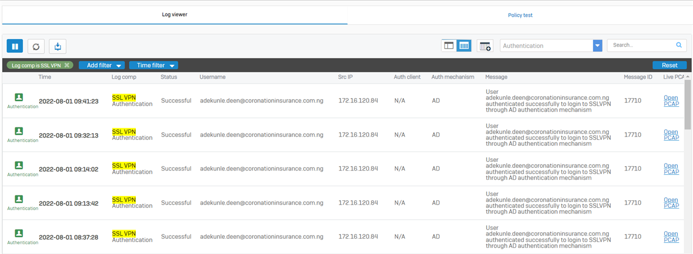Remove the 'Log comp is SSL VPN' filter

coord(67,65)
